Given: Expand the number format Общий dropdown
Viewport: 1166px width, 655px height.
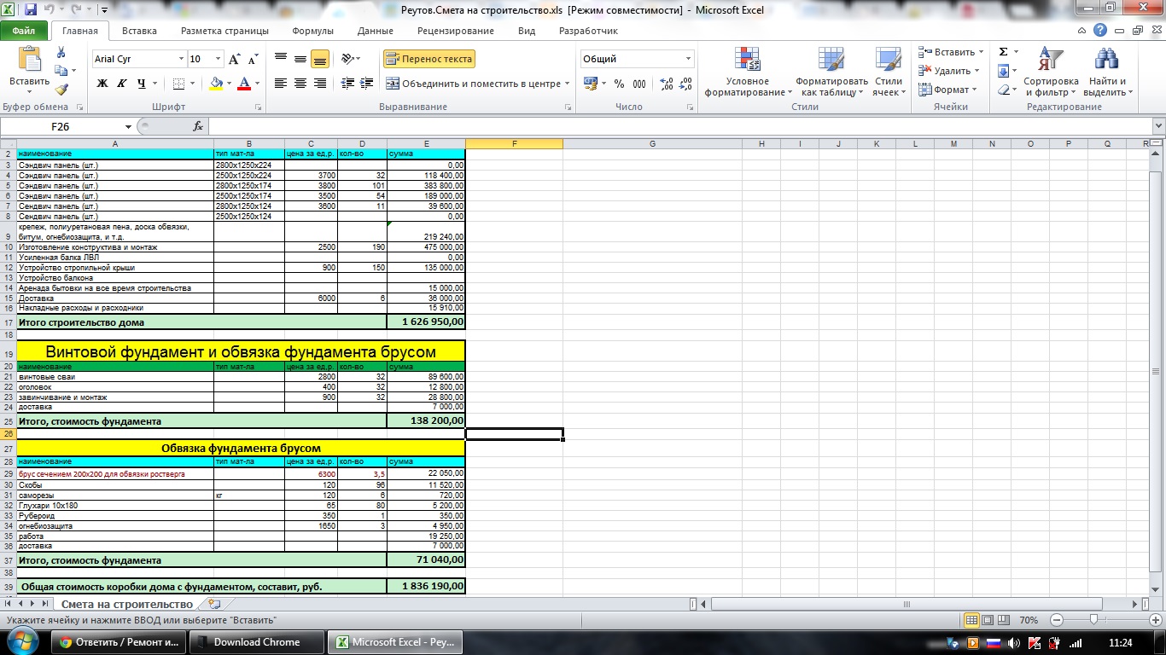Looking at the screenshot, I should 688,59.
